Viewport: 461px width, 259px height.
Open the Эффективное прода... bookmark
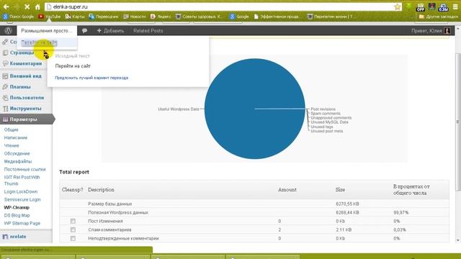(277, 17)
